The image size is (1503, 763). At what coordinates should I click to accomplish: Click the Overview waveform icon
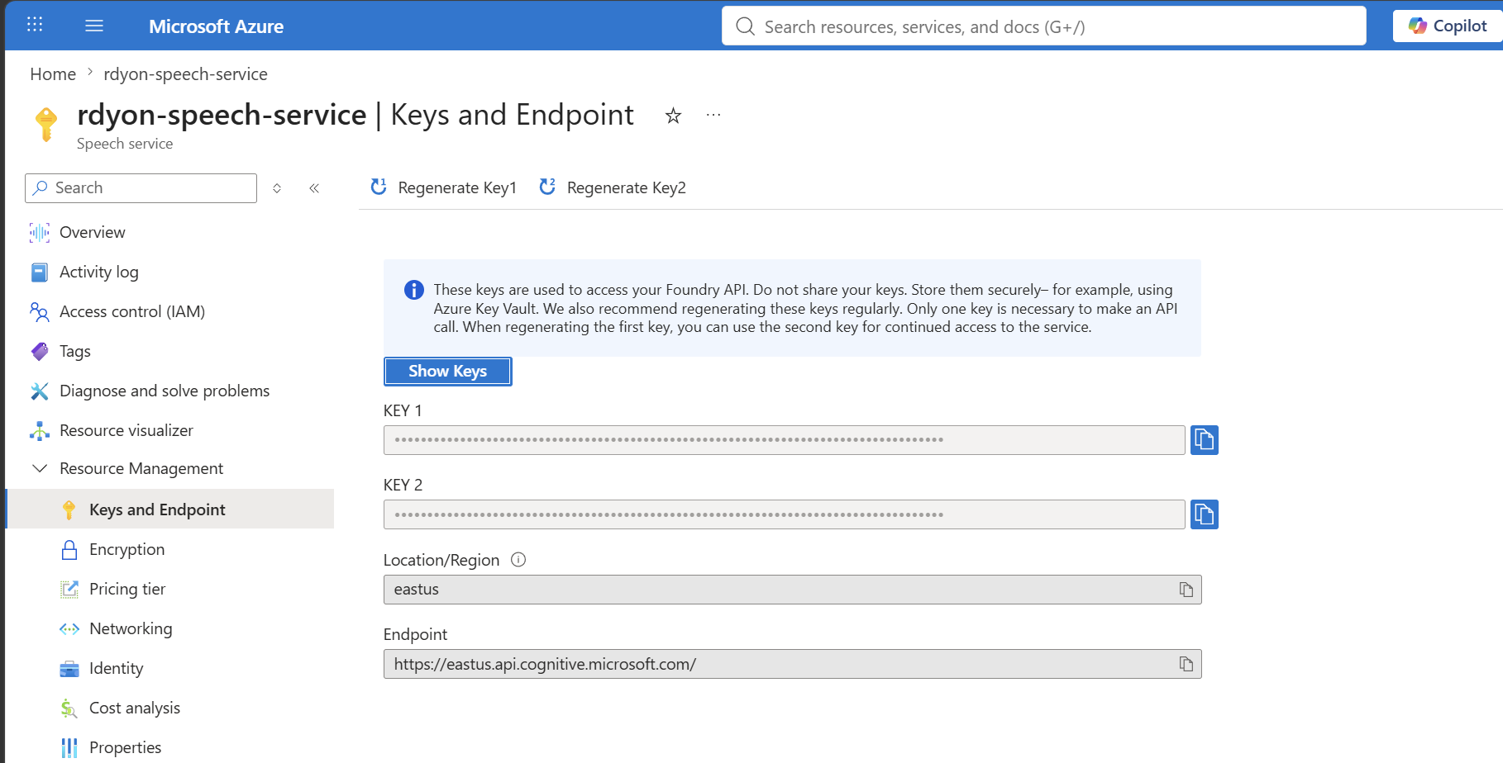[40, 233]
